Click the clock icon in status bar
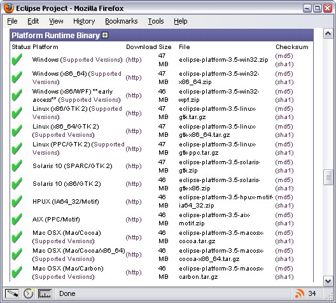 coord(28,293)
